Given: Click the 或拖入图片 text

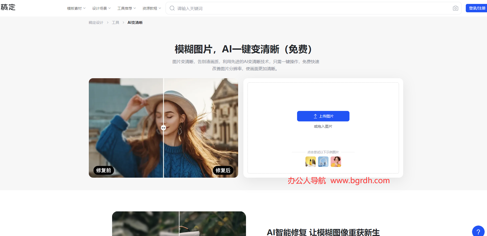Looking at the screenshot, I should tap(323, 126).
